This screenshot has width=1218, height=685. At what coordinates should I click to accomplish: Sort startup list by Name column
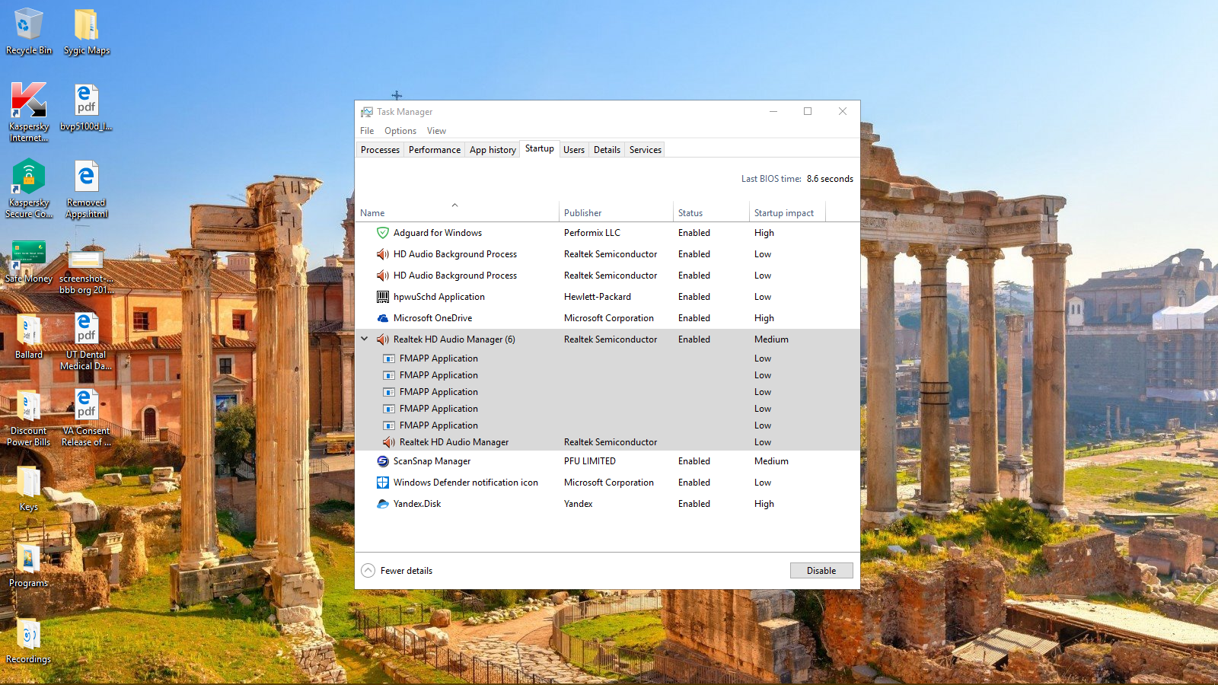click(372, 213)
